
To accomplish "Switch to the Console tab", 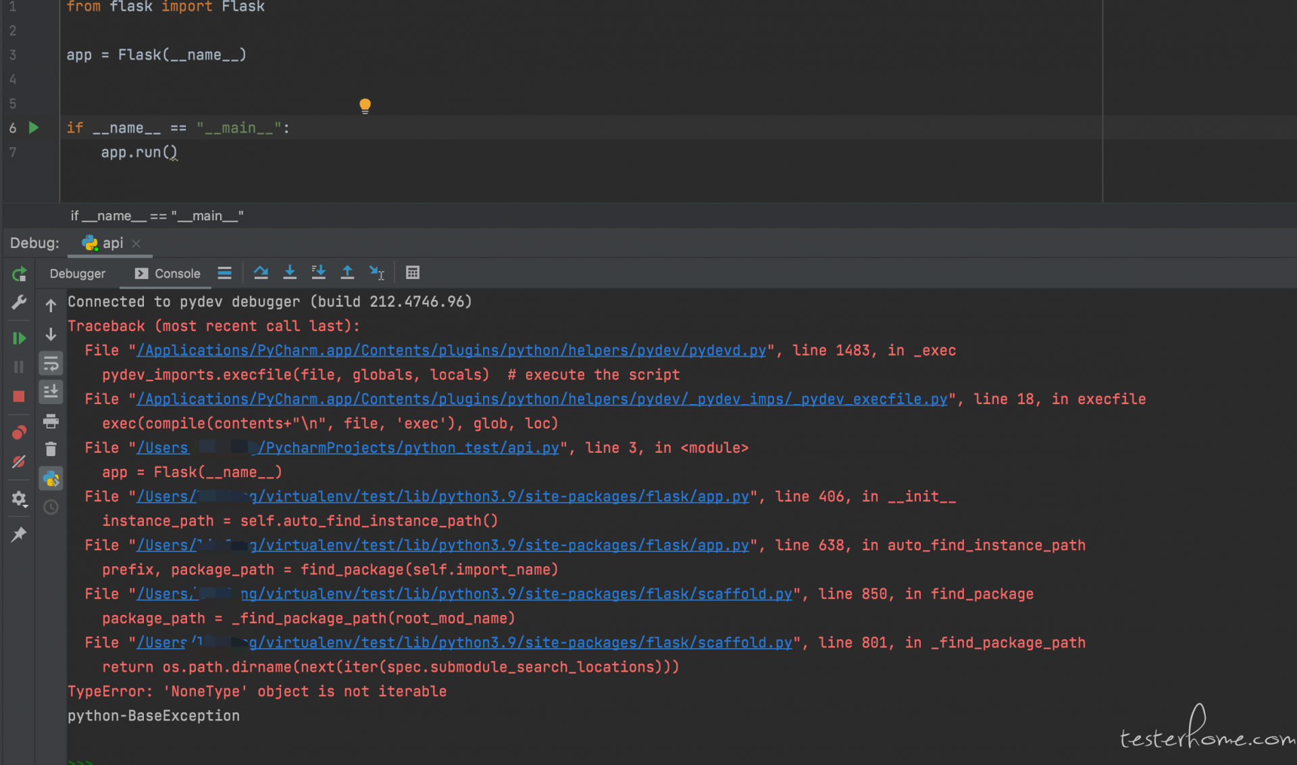I will 168,274.
